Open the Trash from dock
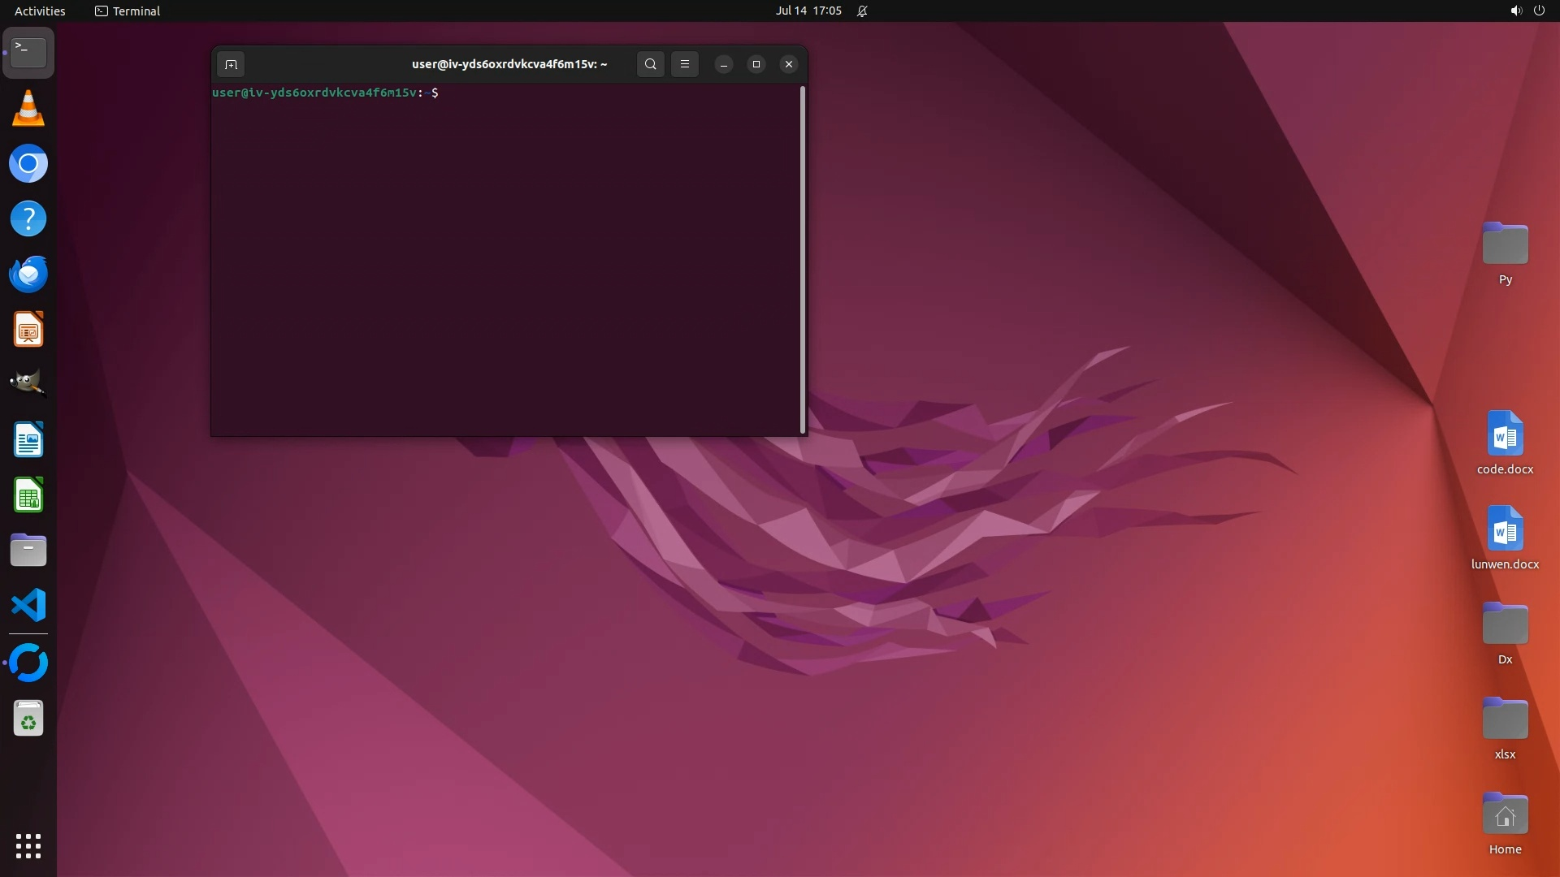Viewport: 1560px width, 877px height. [28, 719]
